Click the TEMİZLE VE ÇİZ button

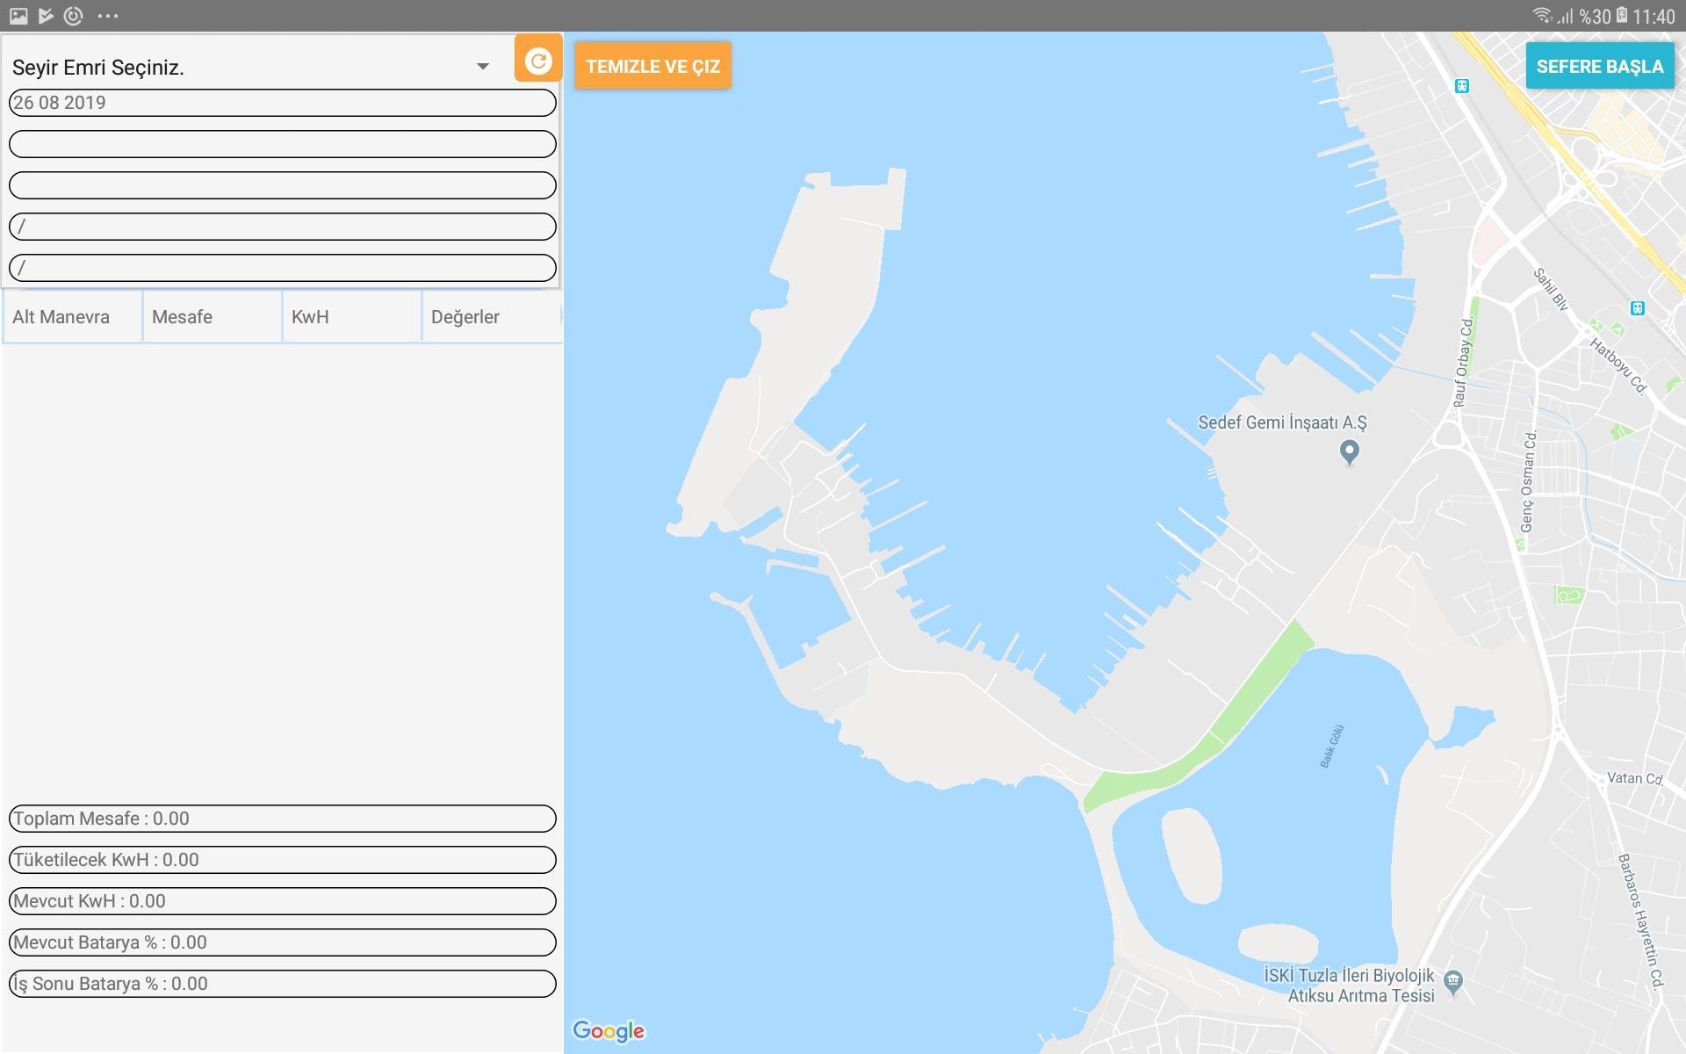point(652,66)
